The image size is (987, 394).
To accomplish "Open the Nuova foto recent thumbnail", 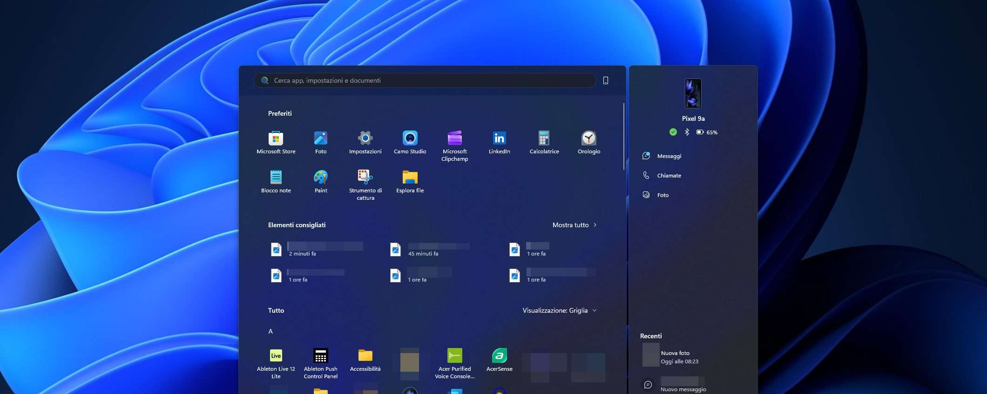I will [650, 355].
